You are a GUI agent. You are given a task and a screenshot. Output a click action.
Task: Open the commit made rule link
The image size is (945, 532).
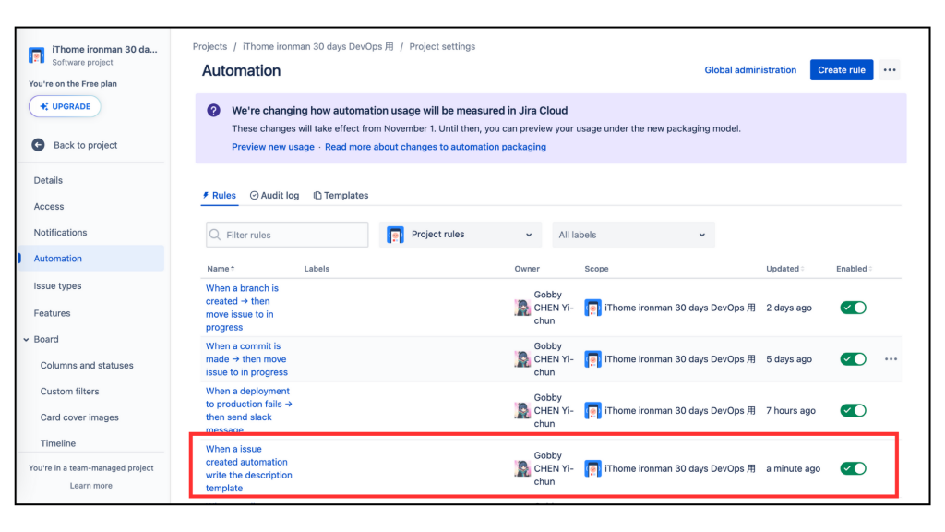pos(246,359)
